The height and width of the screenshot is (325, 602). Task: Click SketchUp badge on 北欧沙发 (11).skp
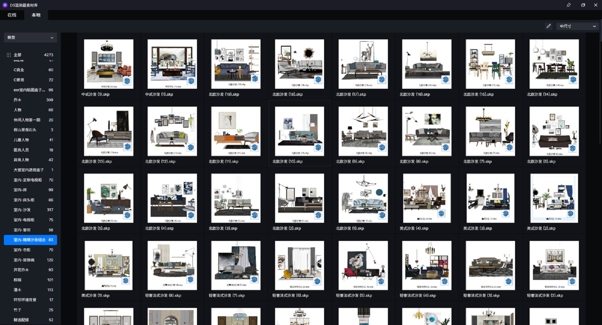pyautogui.click(x=255, y=147)
